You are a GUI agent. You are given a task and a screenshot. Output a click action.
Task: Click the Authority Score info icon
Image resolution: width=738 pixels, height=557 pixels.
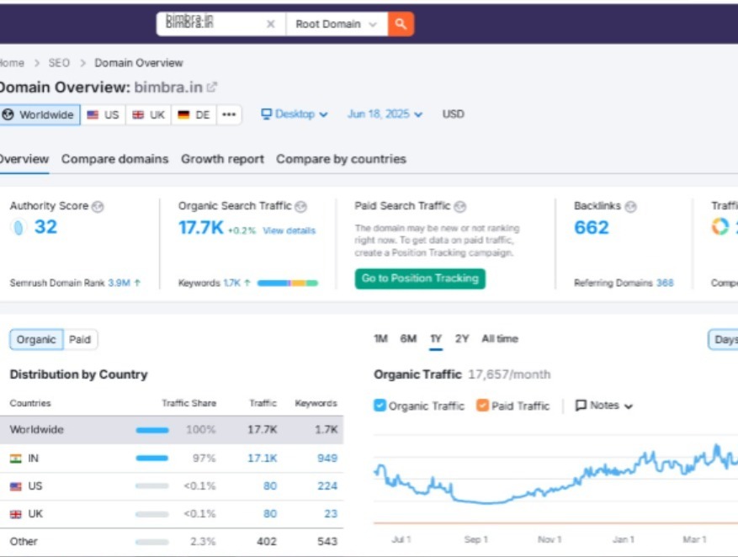[x=98, y=206]
